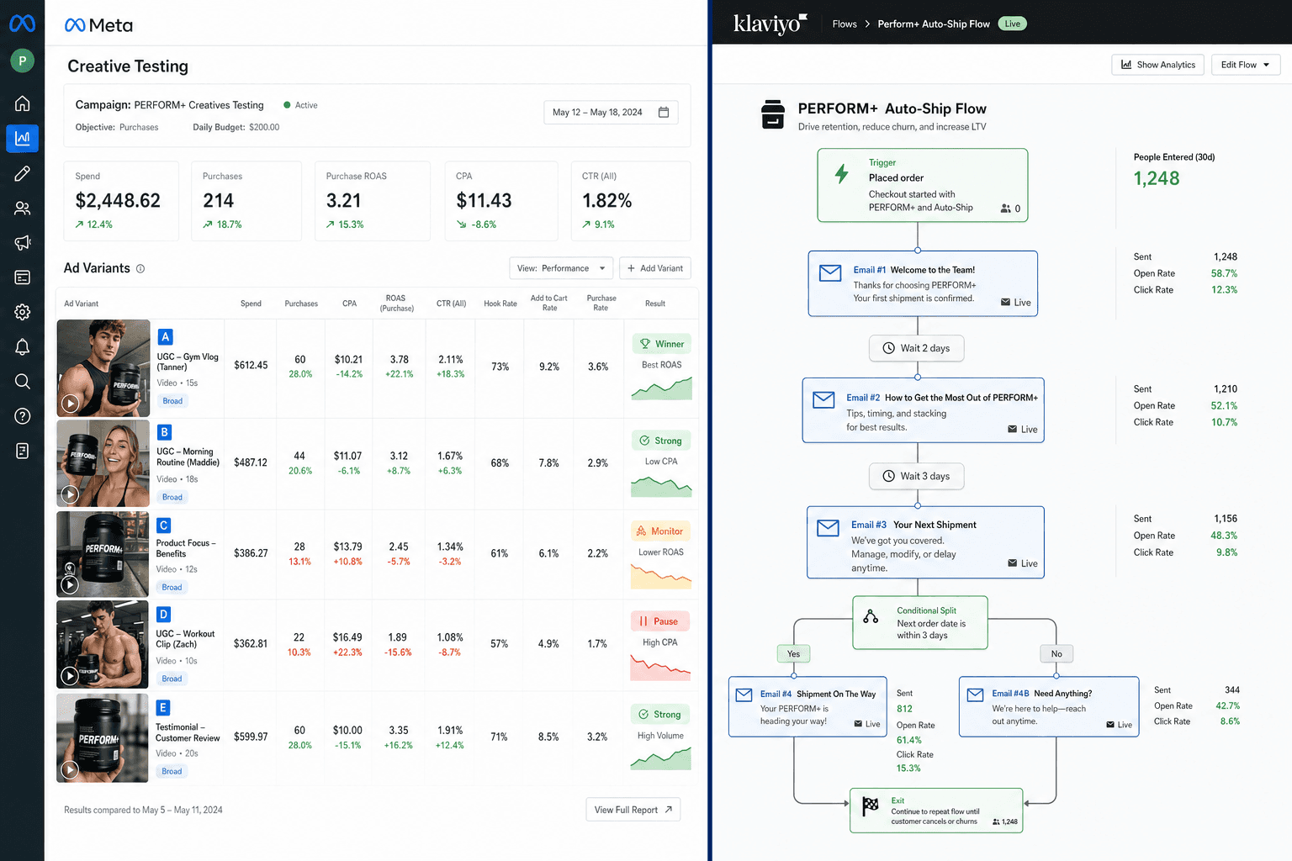
Task: Sort by the Add to Cart Rate column header
Action: [x=549, y=304]
